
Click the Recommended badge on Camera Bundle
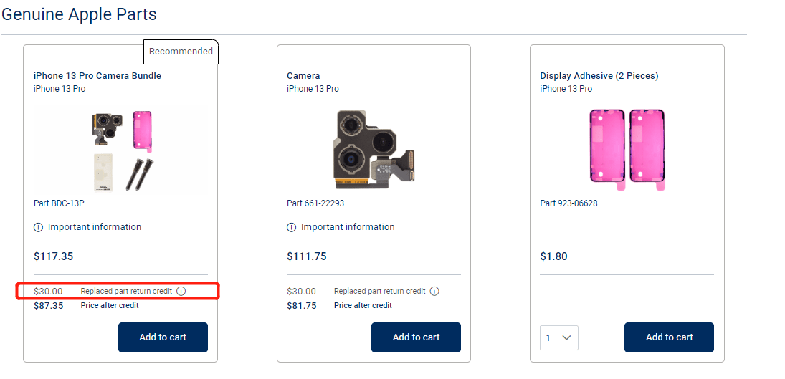(x=181, y=52)
